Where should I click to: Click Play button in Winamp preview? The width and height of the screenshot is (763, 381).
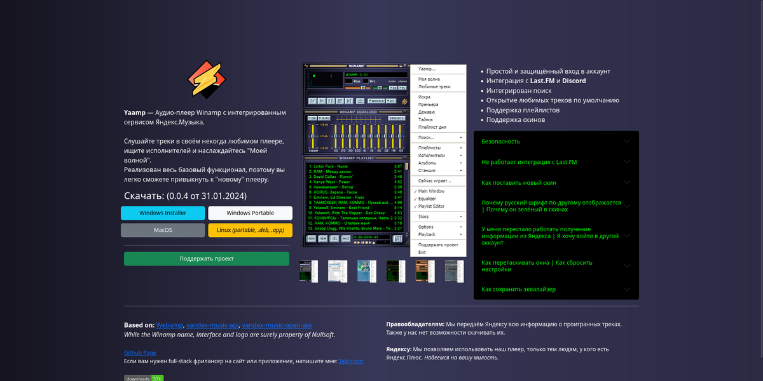pos(322,101)
